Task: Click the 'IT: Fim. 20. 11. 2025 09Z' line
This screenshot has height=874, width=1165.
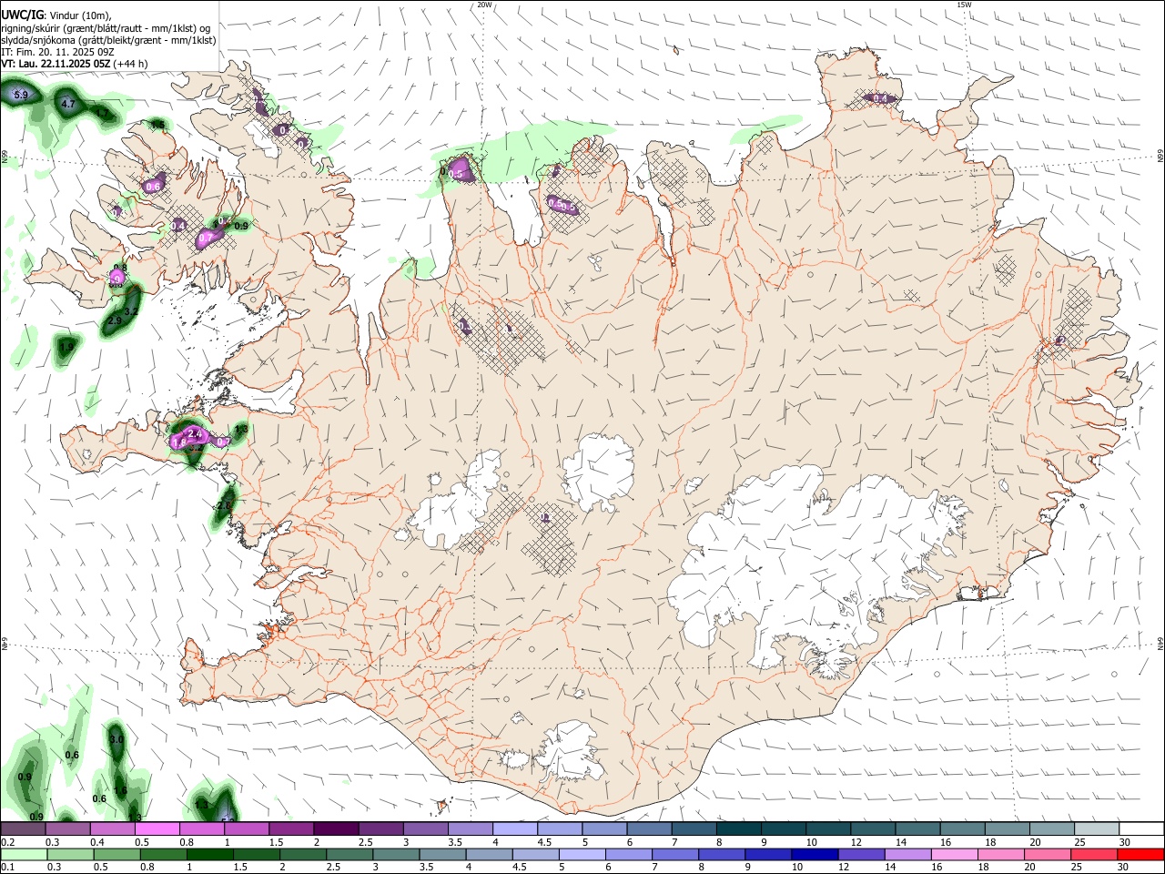Action: [x=56, y=52]
